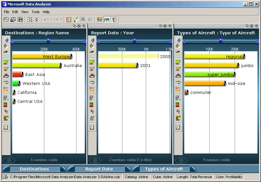Open the Help menu
The width and height of the screenshot is (261, 182).
point(46,12)
